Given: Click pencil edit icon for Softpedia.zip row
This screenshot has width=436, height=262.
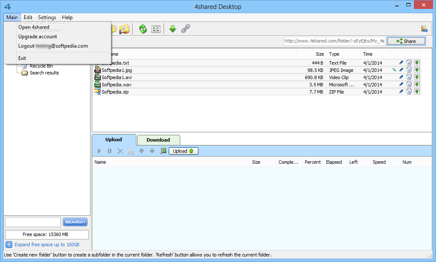Looking at the screenshot, I should 401,91.
